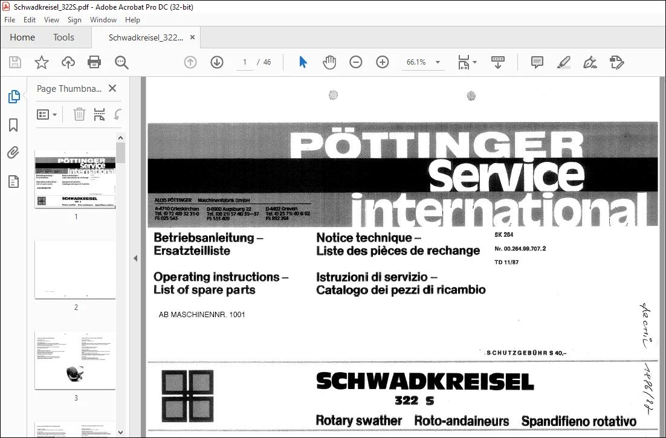Click 'AB MASCHINENNR. 1001' text
The width and height of the screenshot is (666, 438).
pos(202,315)
